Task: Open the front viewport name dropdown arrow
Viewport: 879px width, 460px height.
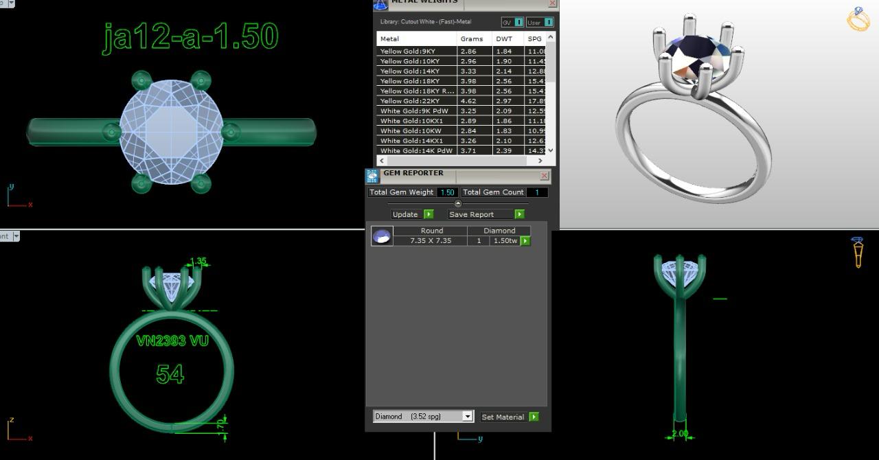Action: click(16, 236)
